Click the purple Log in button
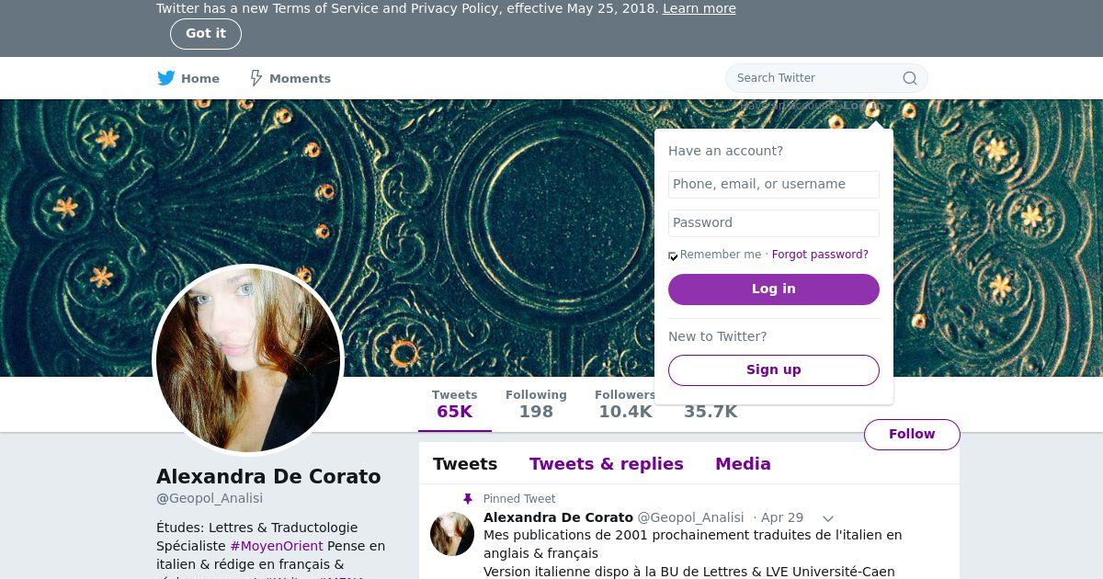 [x=774, y=289]
